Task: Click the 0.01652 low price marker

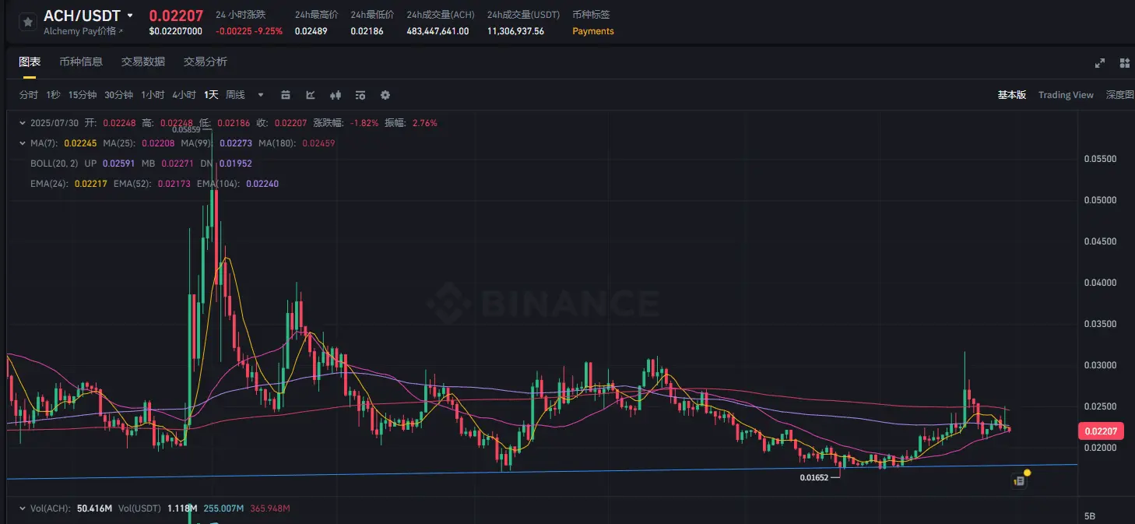Action: 814,477
